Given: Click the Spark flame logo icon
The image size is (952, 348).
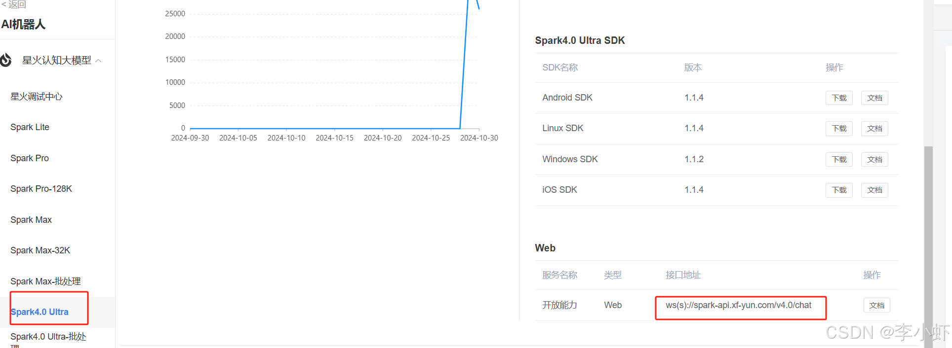Looking at the screenshot, I should pyautogui.click(x=5, y=60).
